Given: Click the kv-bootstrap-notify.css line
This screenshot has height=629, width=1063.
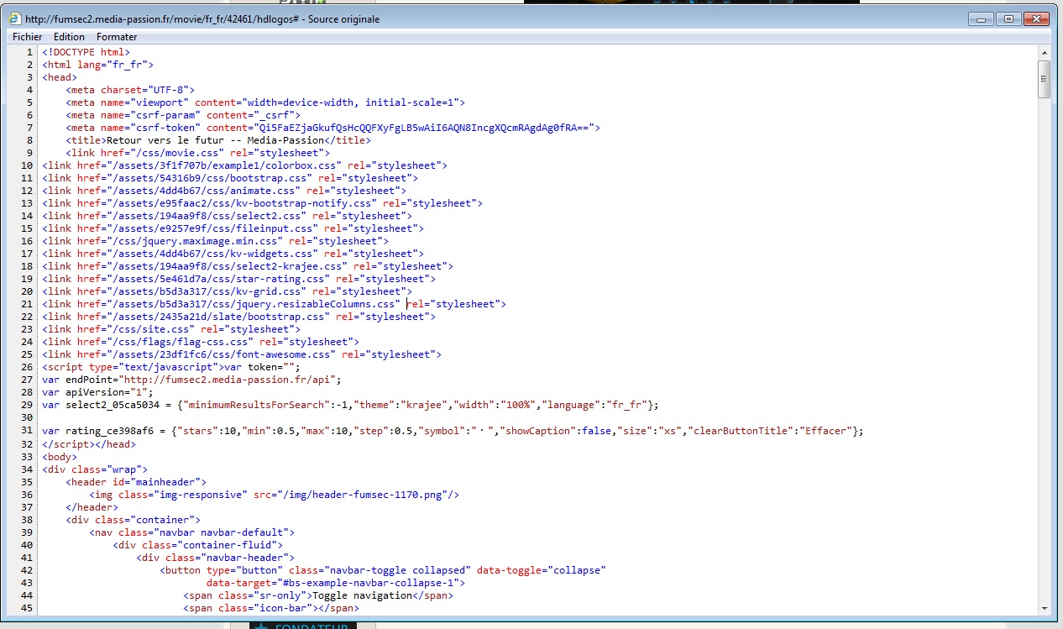Looking at the screenshot, I should point(263,203).
